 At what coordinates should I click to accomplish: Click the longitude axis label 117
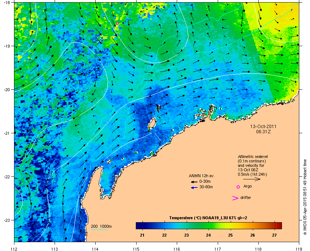click(x=218, y=249)
